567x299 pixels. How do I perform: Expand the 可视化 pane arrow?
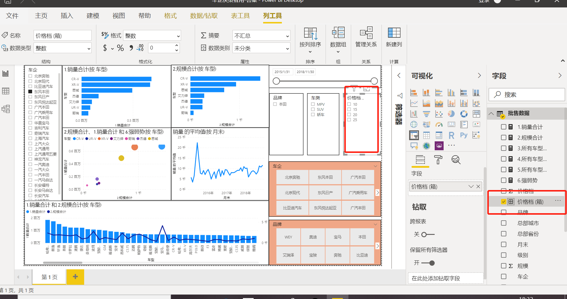pos(479,75)
